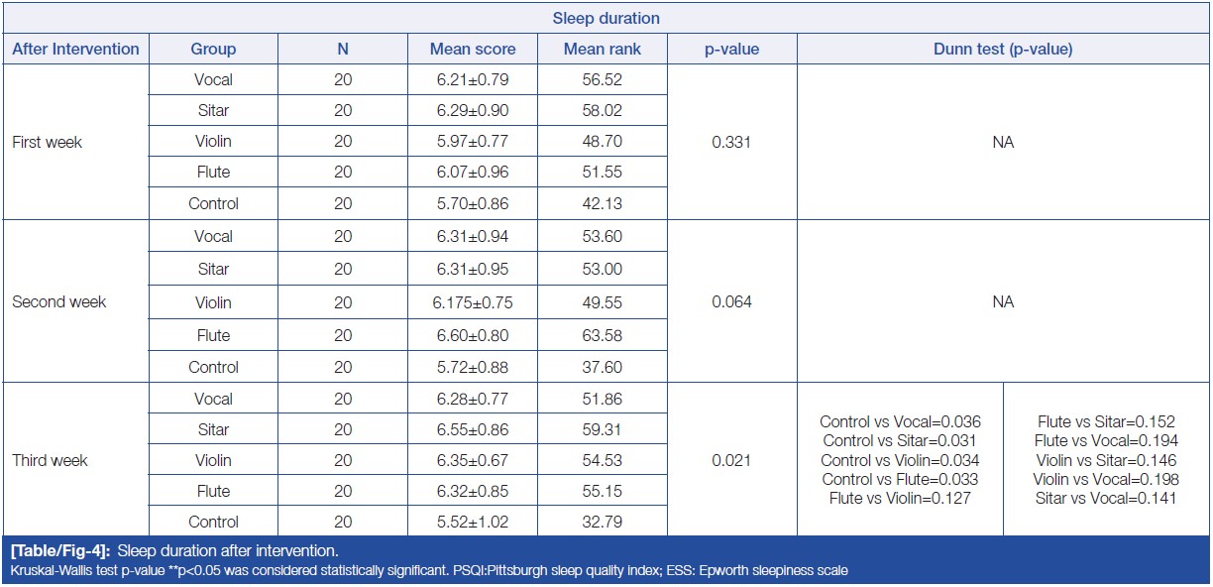Select the Second week row label
Screen dimensions: 1213x587
tap(58, 302)
